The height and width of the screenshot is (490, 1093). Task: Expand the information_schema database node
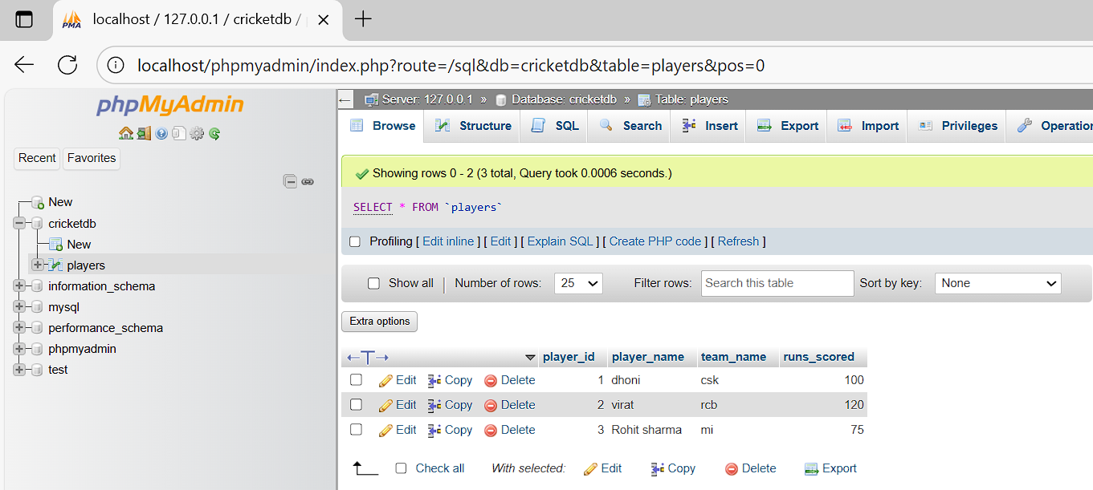[x=19, y=286]
